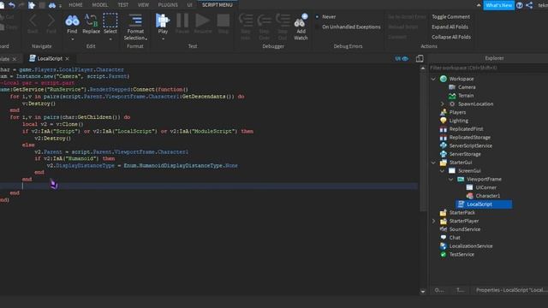Select ReplicatedFirst in Explorer
The width and height of the screenshot is (548, 308).
click(466, 129)
